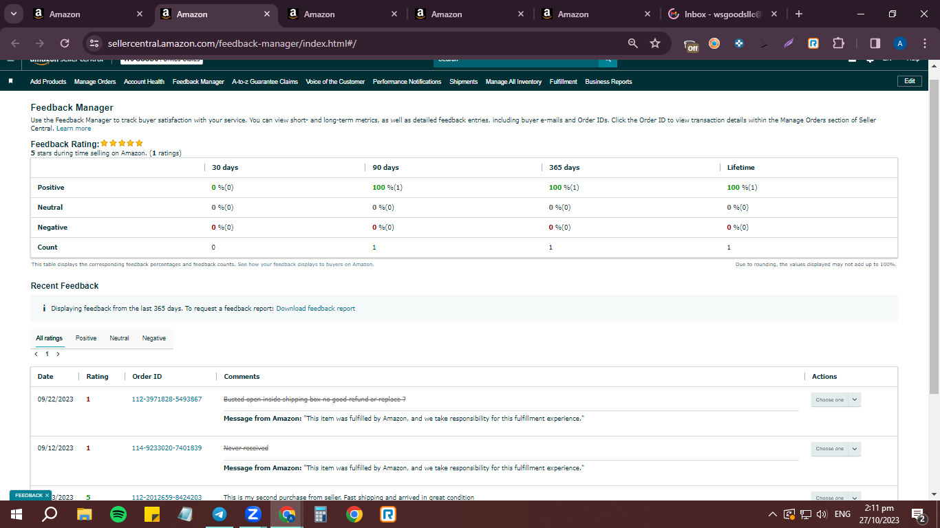Open Manage All Inventory
940x528 pixels.
pos(513,82)
